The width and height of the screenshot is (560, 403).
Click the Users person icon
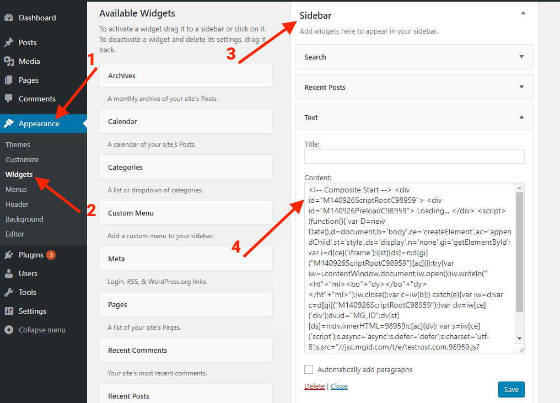9,273
